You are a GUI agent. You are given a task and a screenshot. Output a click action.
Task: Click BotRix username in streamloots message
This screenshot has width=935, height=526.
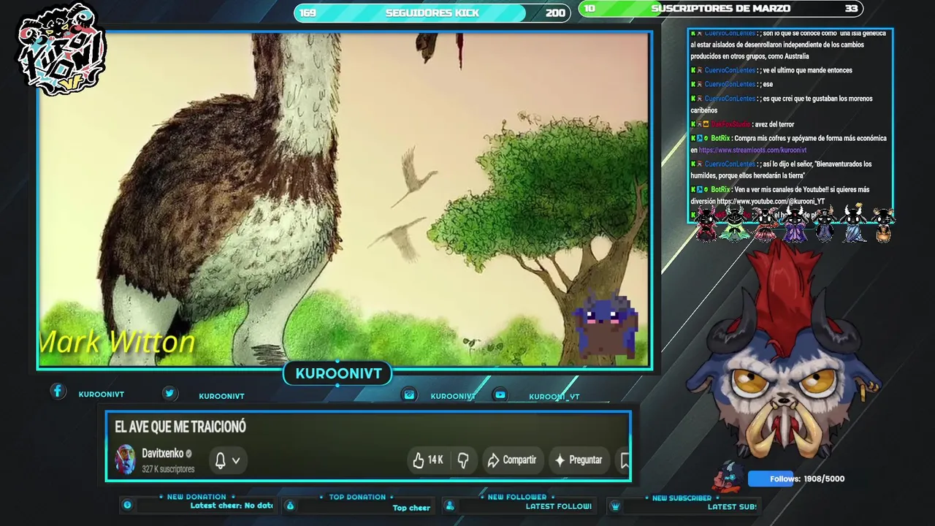click(720, 138)
